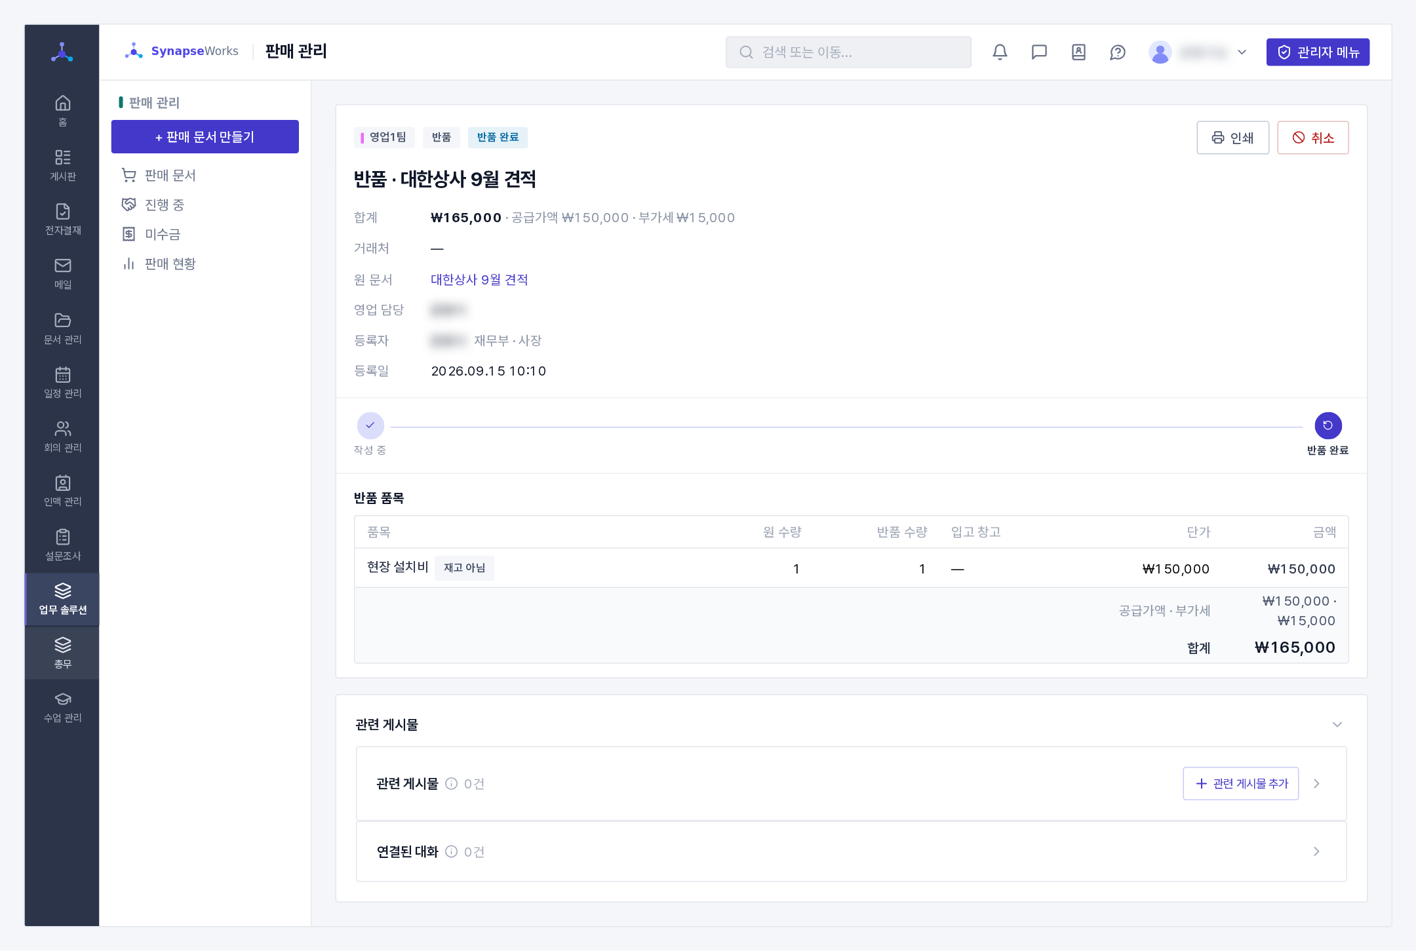Click + 관련 게시물 추가 button
Image resolution: width=1416 pixels, height=951 pixels.
(x=1240, y=783)
